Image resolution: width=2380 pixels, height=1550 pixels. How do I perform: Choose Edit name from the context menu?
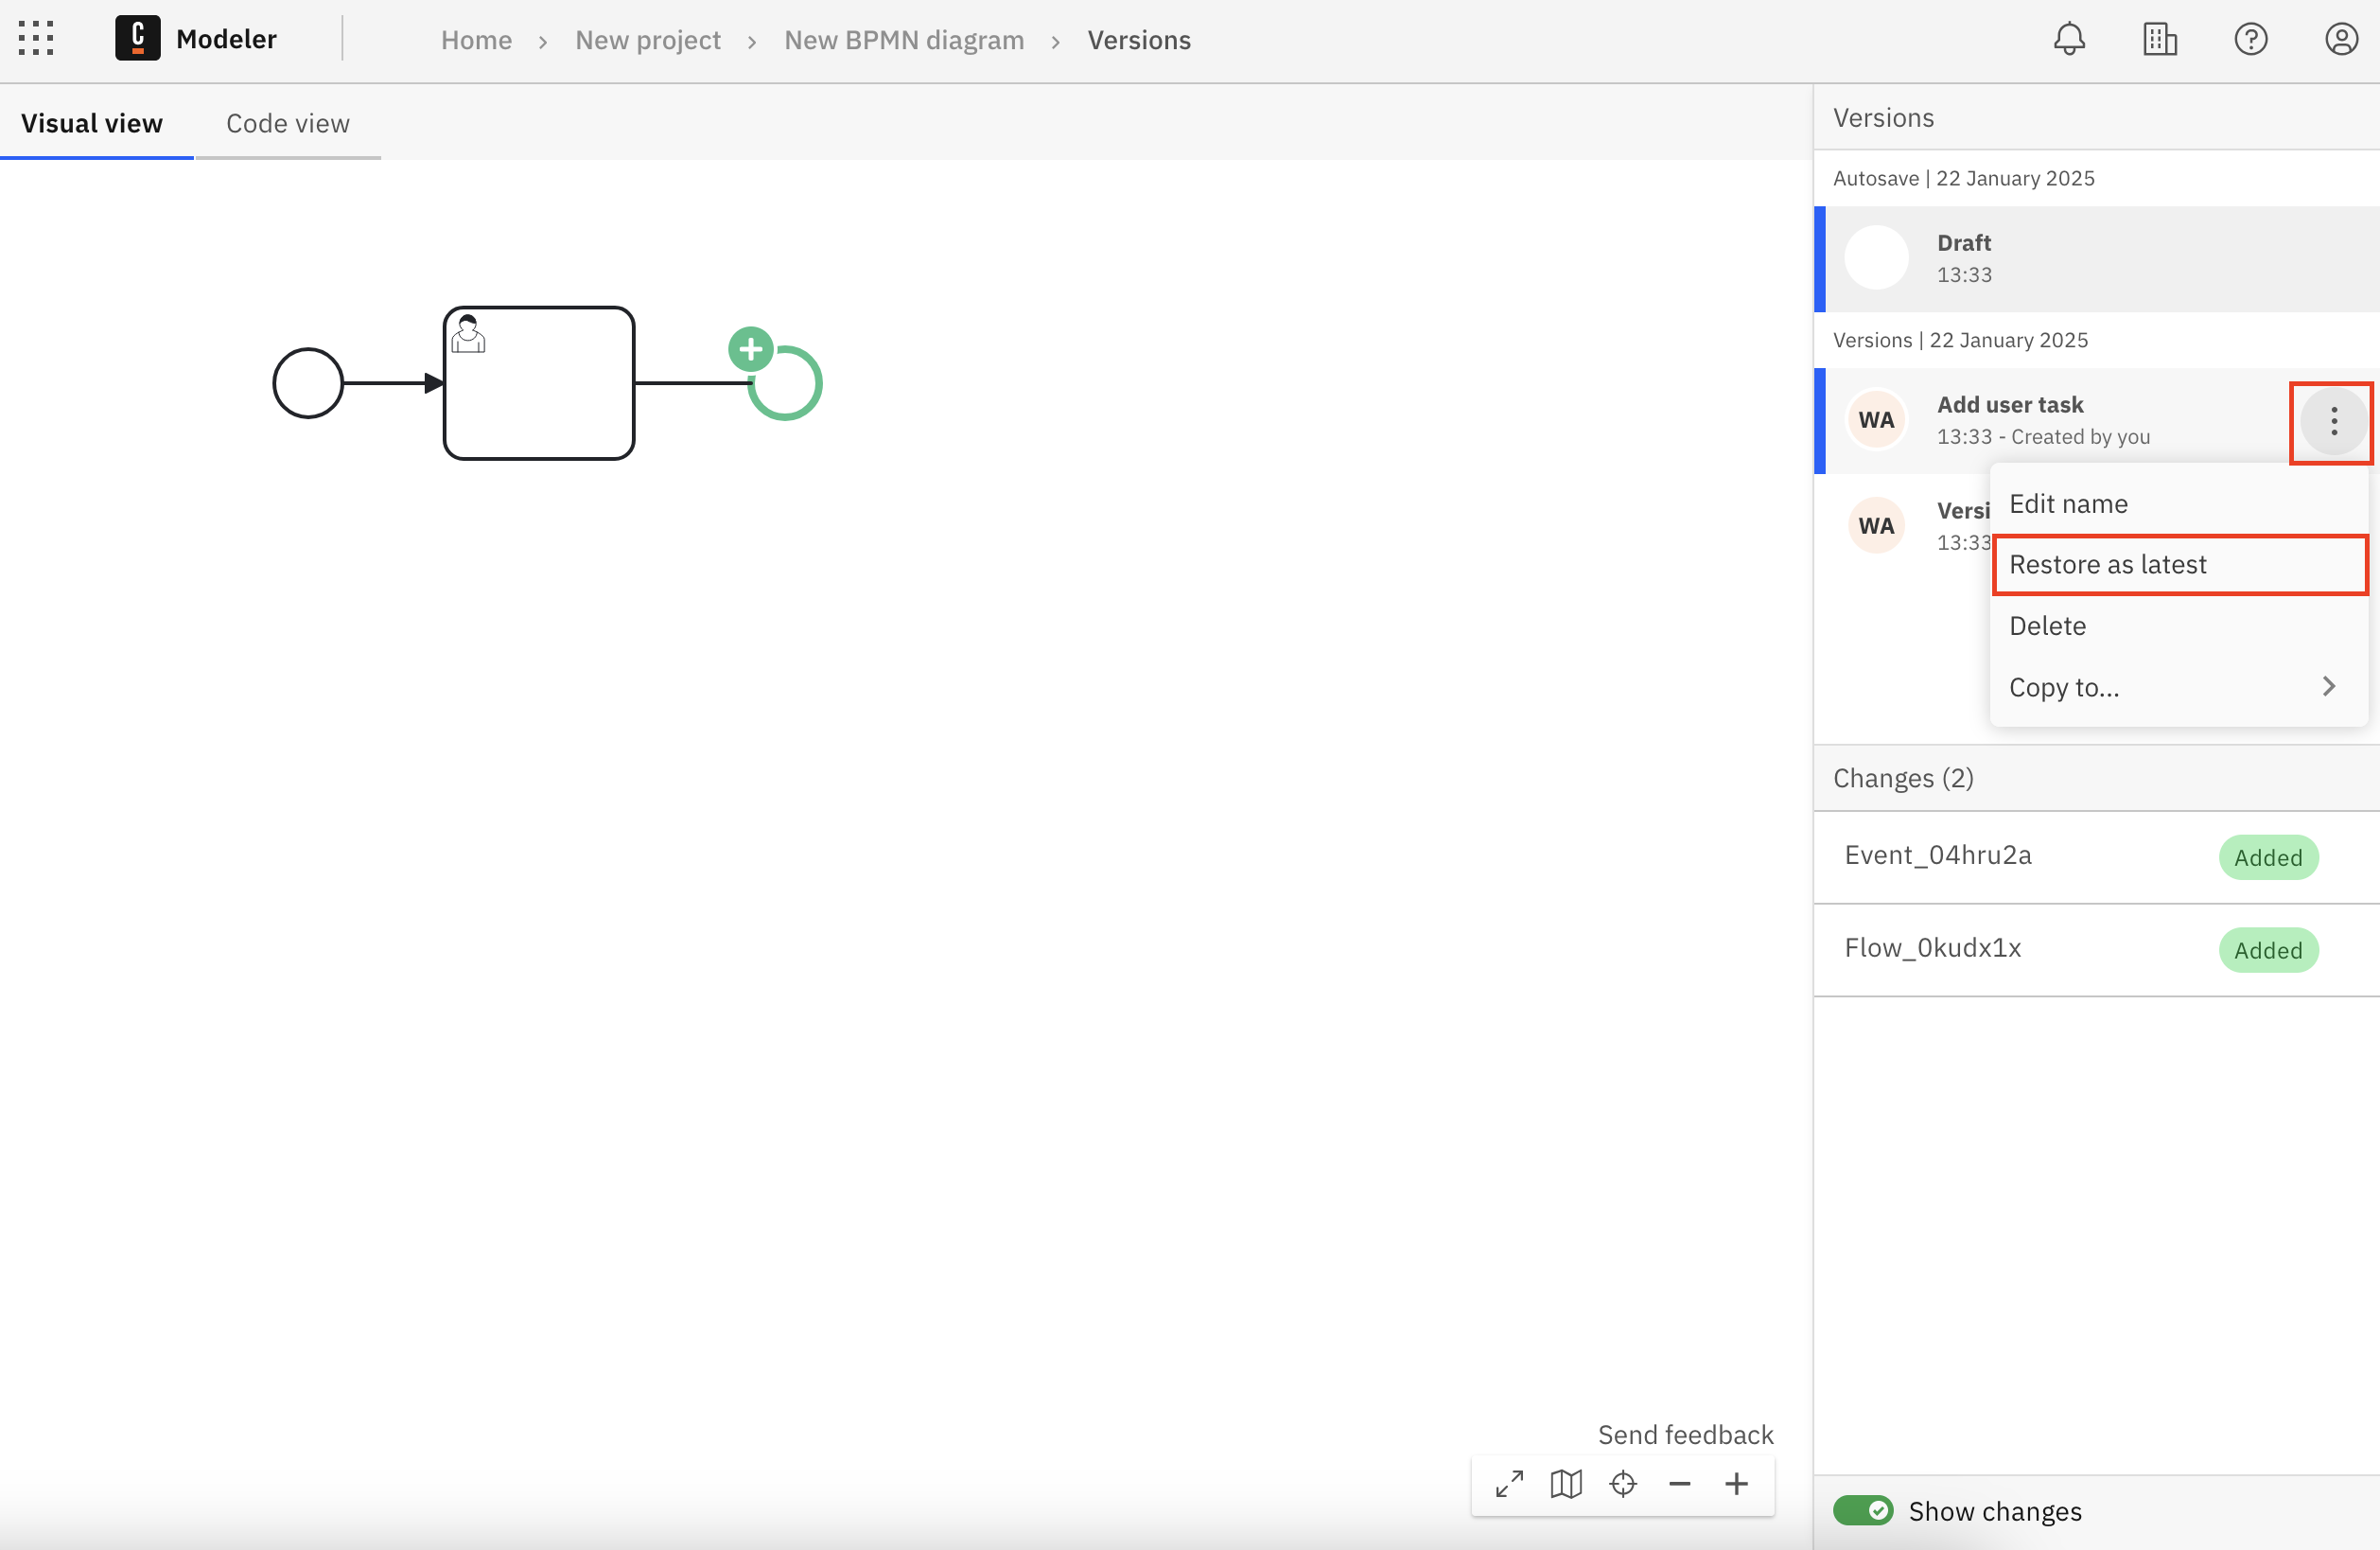(2178, 503)
